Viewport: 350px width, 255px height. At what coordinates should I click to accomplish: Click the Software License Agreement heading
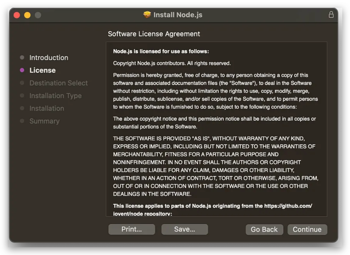coord(154,34)
